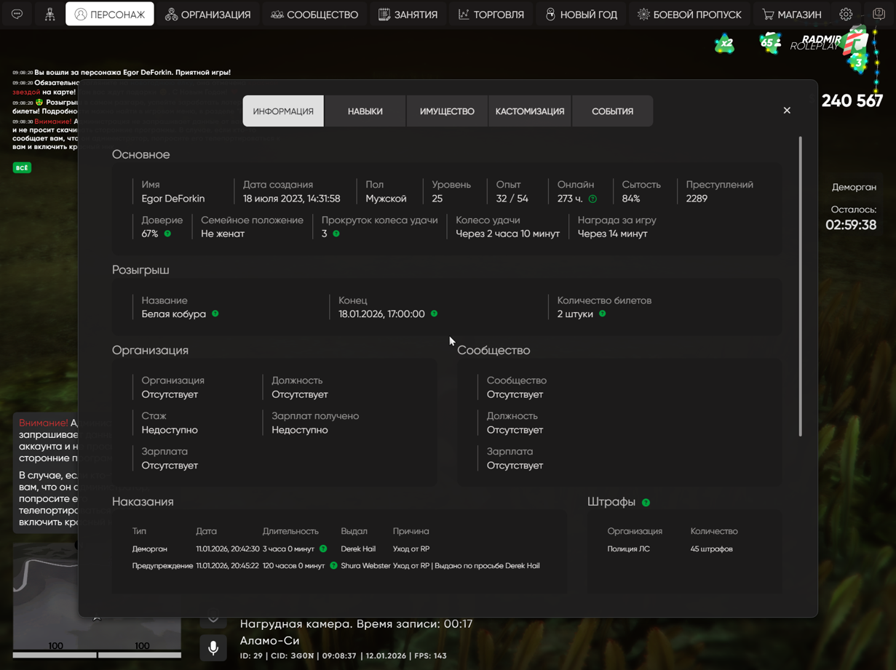
Task: Click the info icon next to 18.01.2026, 17:00:00
Action: click(x=435, y=314)
